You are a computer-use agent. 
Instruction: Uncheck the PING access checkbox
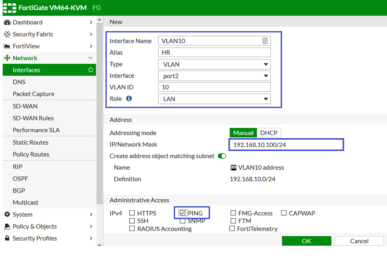(182, 213)
